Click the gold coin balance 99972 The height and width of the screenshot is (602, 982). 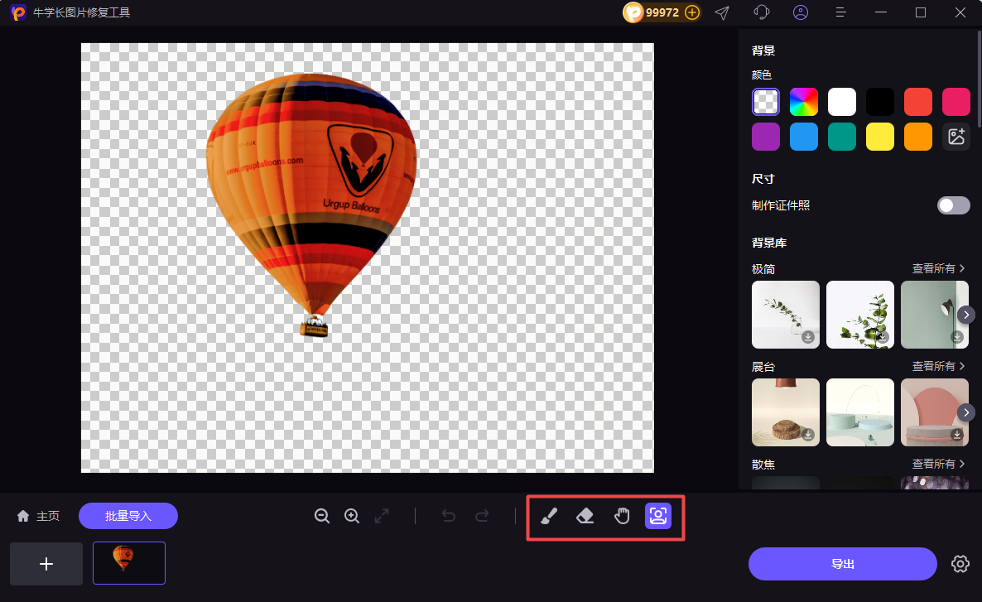click(662, 12)
